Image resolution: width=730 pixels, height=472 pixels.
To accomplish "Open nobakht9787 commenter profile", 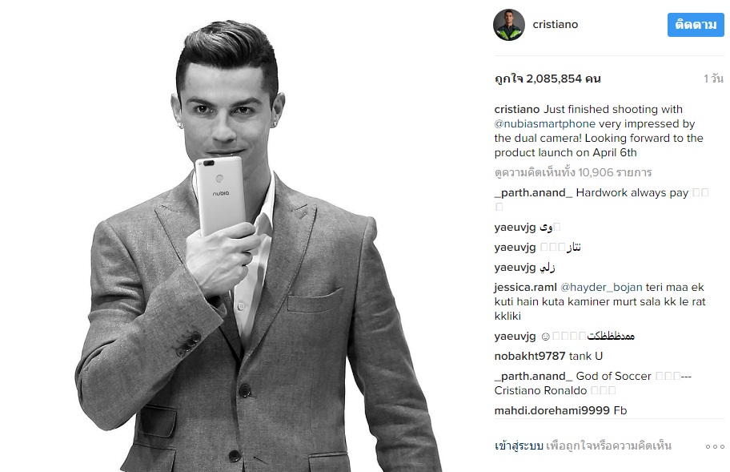I will [x=530, y=356].
